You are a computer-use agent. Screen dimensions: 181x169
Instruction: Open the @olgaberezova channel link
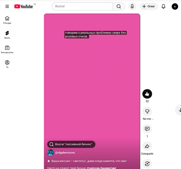coord(65,153)
